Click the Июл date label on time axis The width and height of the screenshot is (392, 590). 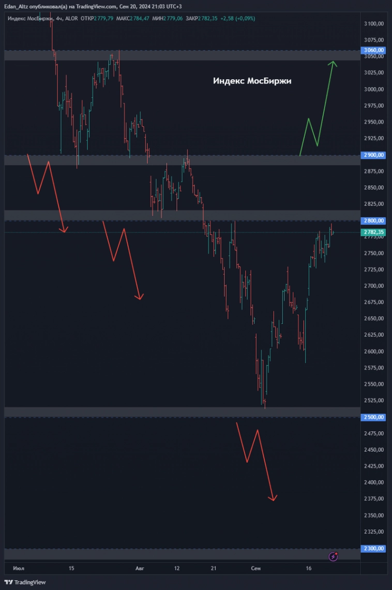[19, 568]
